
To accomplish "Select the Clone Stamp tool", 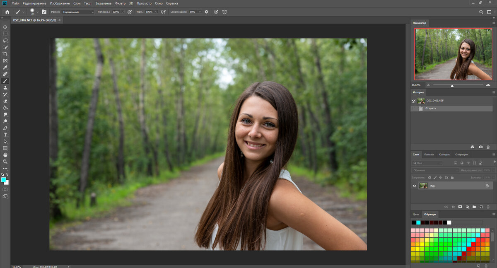I will point(5,88).
